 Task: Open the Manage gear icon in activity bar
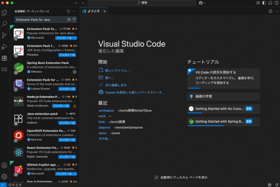(4, 177)
